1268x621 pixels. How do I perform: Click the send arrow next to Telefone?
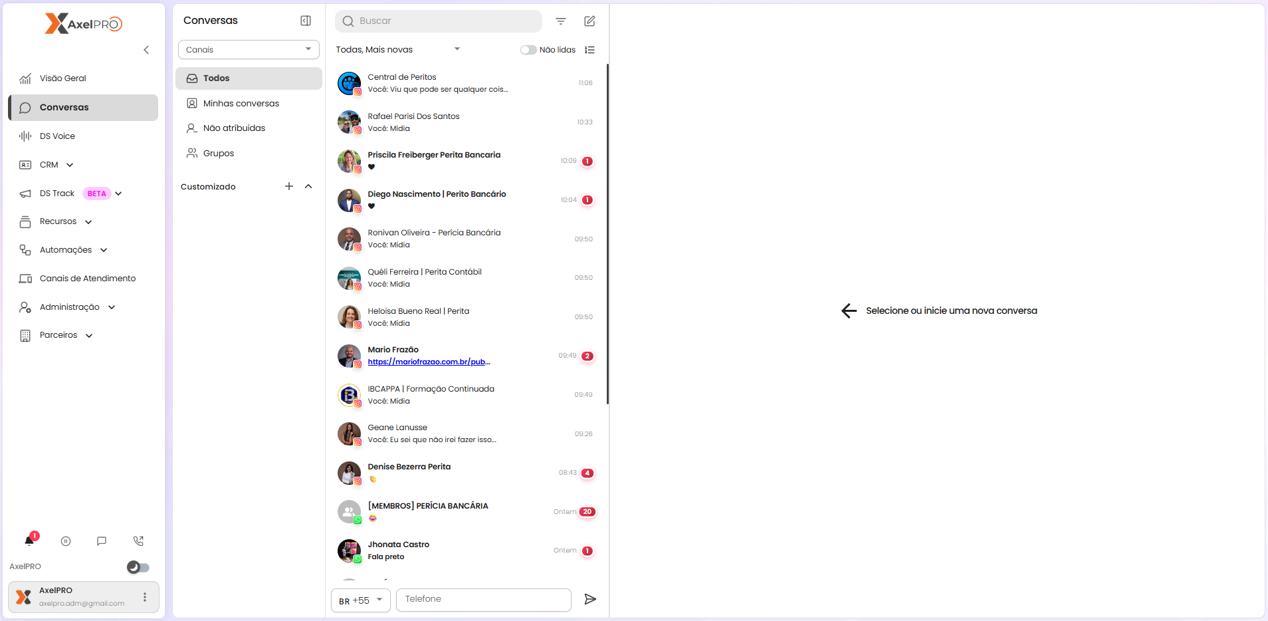(x=589, y=599)
